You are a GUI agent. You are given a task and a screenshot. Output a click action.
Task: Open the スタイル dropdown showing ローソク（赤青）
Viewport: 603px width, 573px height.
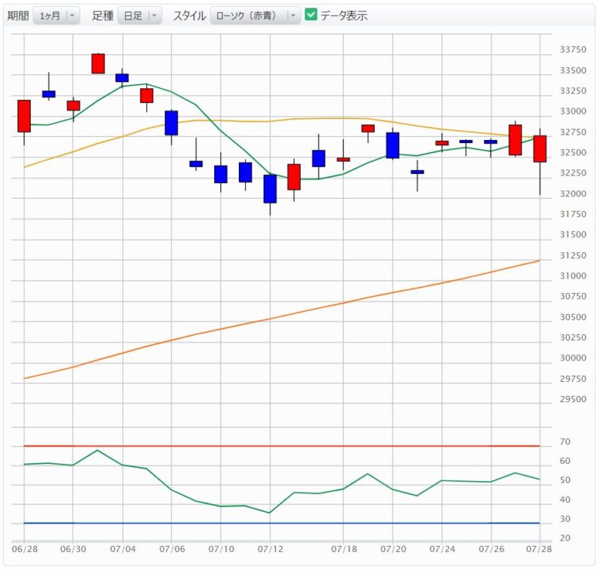pyautogui.click(x=255, y=16)
